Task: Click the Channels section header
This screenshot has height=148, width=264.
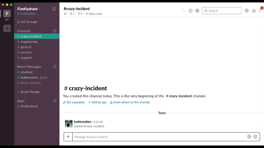Action: tap(24, 31)
